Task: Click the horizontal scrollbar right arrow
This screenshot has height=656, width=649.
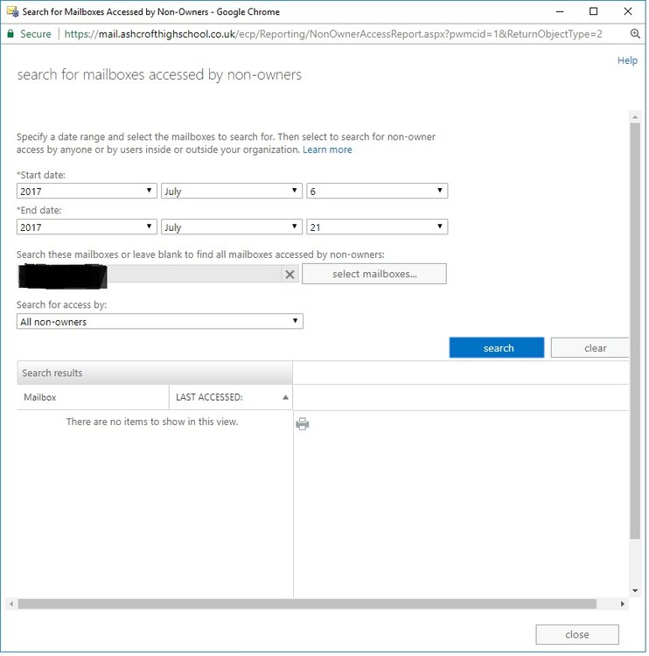Action: (624, 605)
